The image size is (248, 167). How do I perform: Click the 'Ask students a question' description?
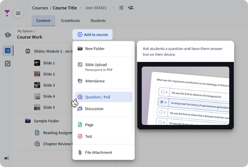pos(183,51)
